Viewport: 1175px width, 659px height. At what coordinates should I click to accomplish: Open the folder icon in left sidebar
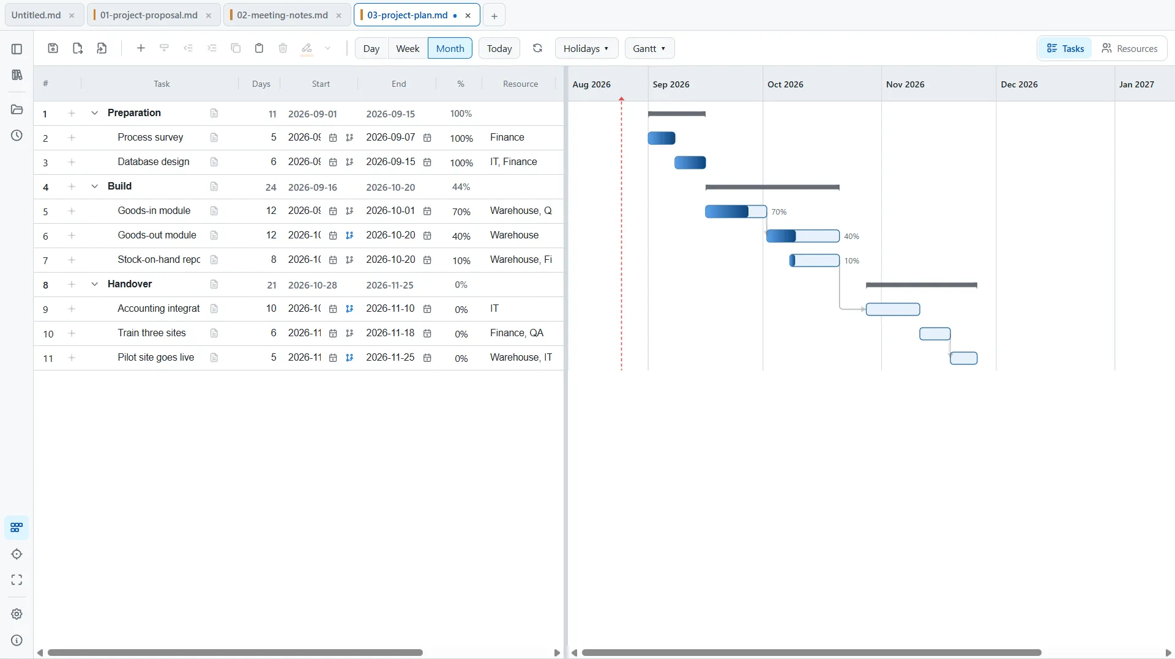pos(17,109)
